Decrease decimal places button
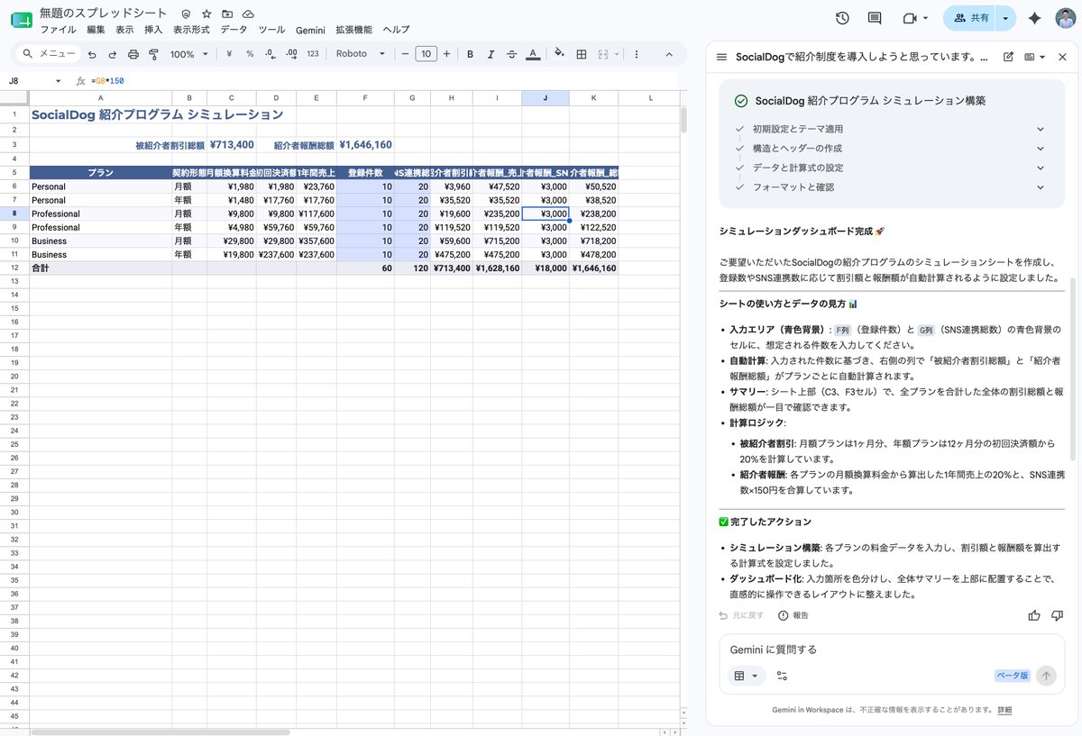This screenshot has height=736, width=1082. [270, 54]
